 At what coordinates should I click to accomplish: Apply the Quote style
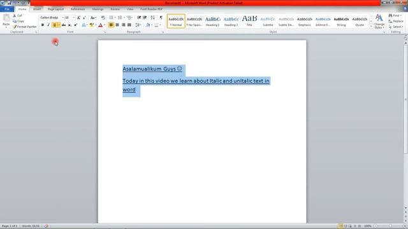pos(360,21)
